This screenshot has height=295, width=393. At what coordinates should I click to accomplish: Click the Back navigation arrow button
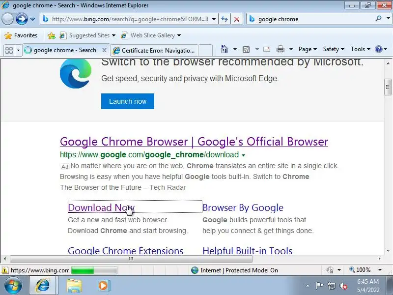(x=7, y=19)
